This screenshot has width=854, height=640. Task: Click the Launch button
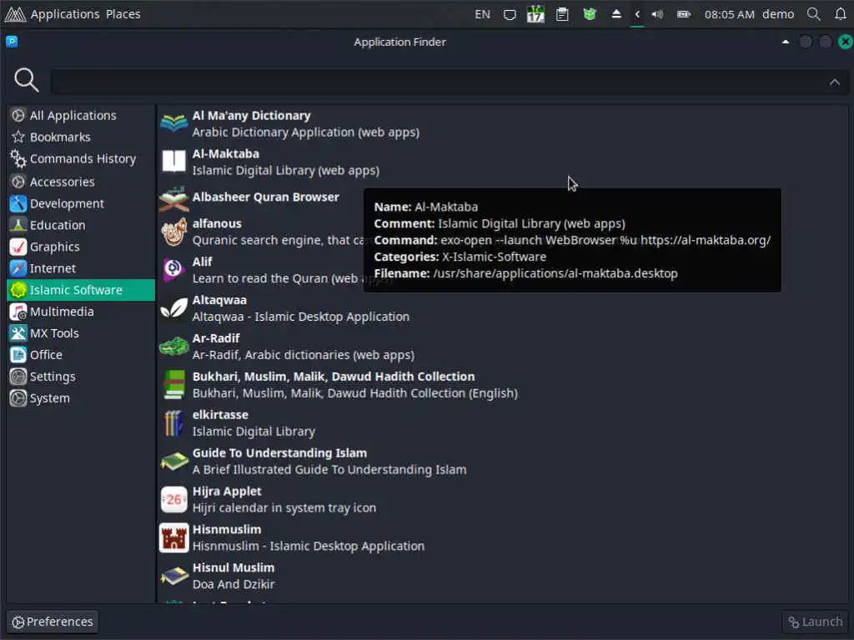(815, 622)
